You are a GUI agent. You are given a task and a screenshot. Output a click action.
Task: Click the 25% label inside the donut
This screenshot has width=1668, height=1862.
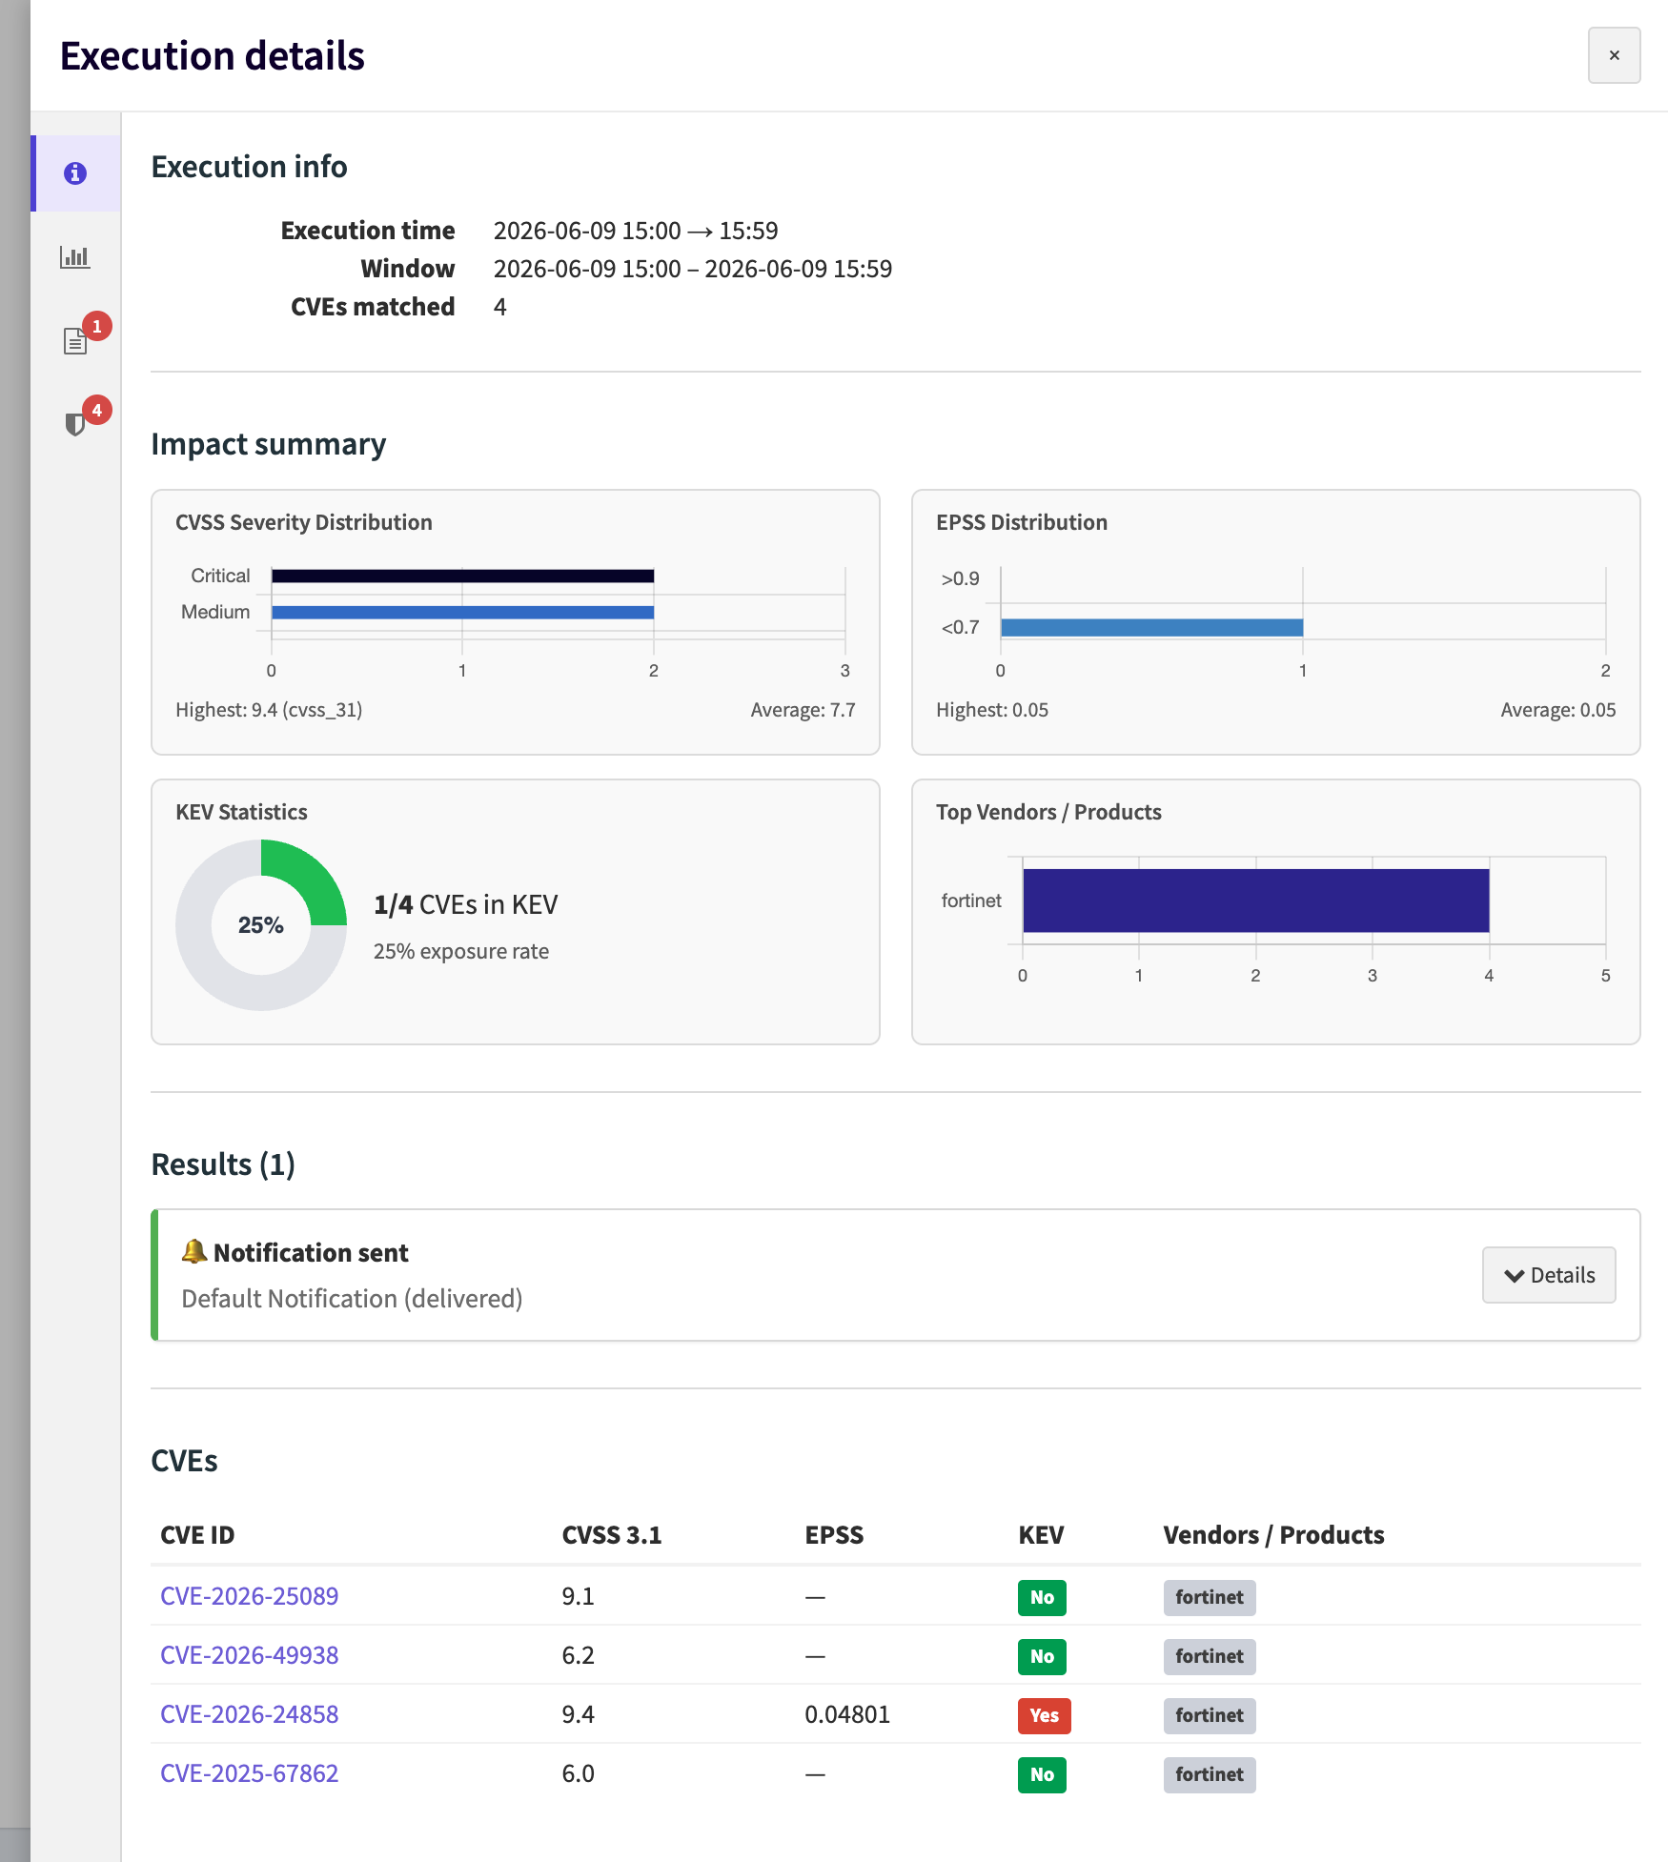tap(260, 925)
